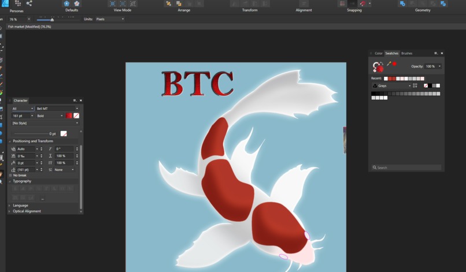
Task: Click the picked red colour dot
Action: pos(394,64)
